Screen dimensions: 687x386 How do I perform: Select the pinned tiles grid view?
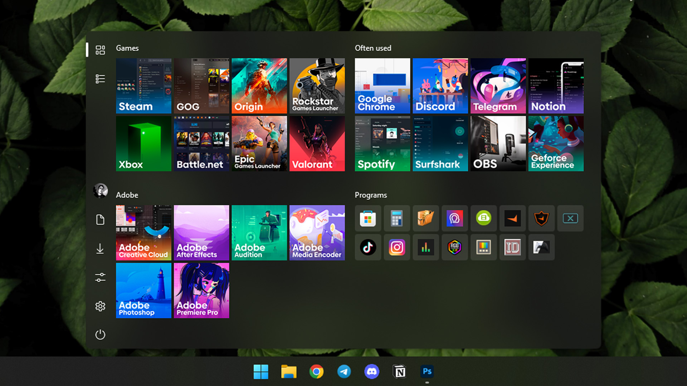100,50
